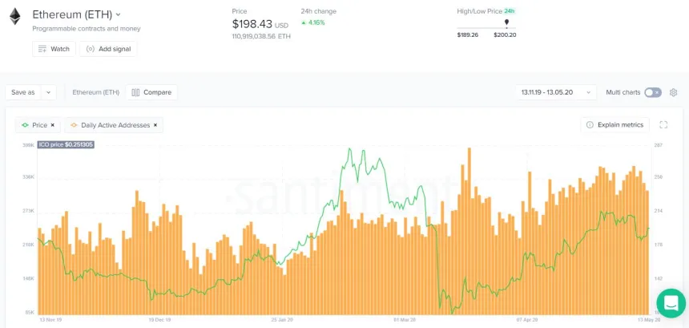Viewport: 689px width, 328px height.
Task: Click the Ethereum diamond logo
Action: pos(14,16)
